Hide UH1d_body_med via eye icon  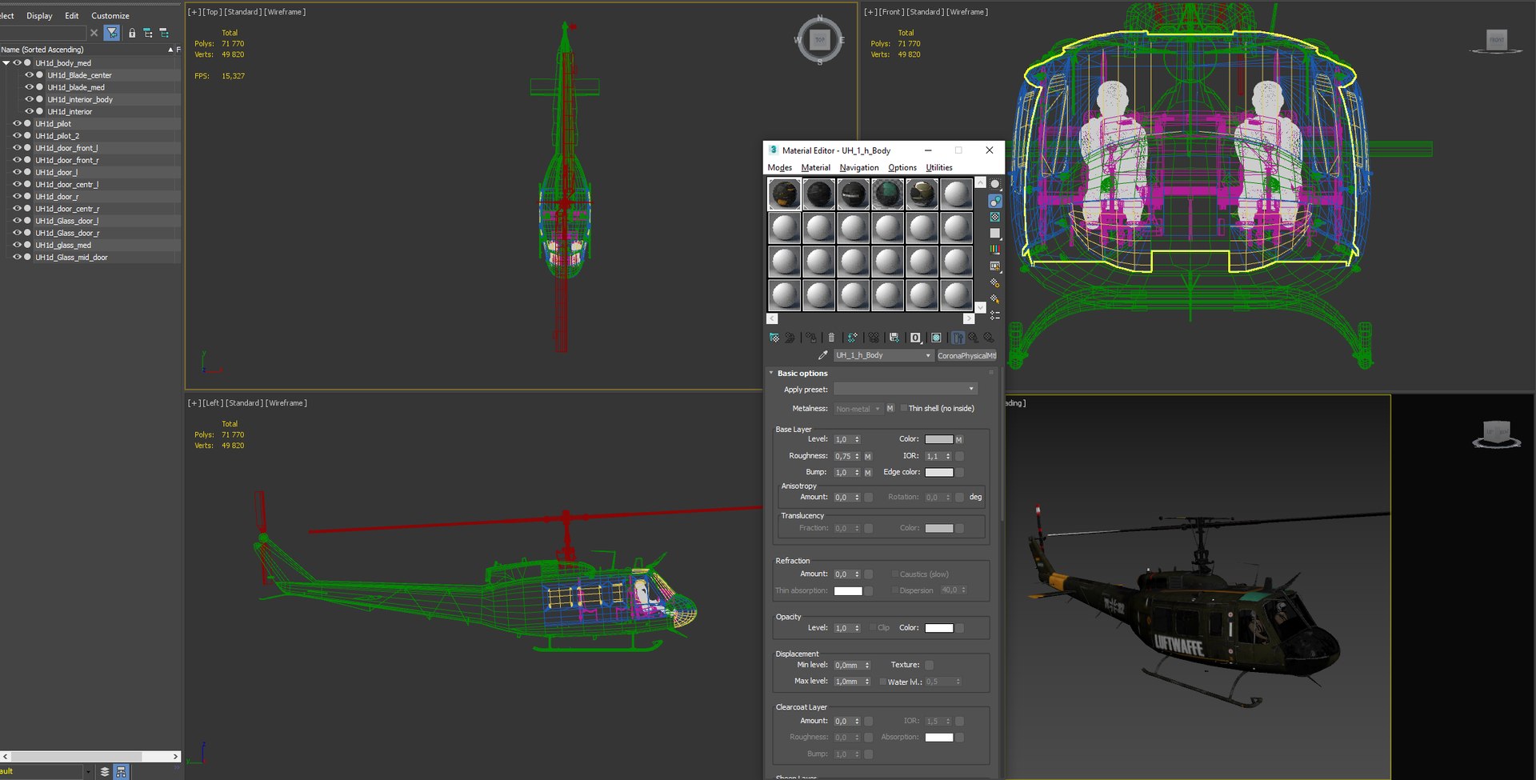click(17, 62)
